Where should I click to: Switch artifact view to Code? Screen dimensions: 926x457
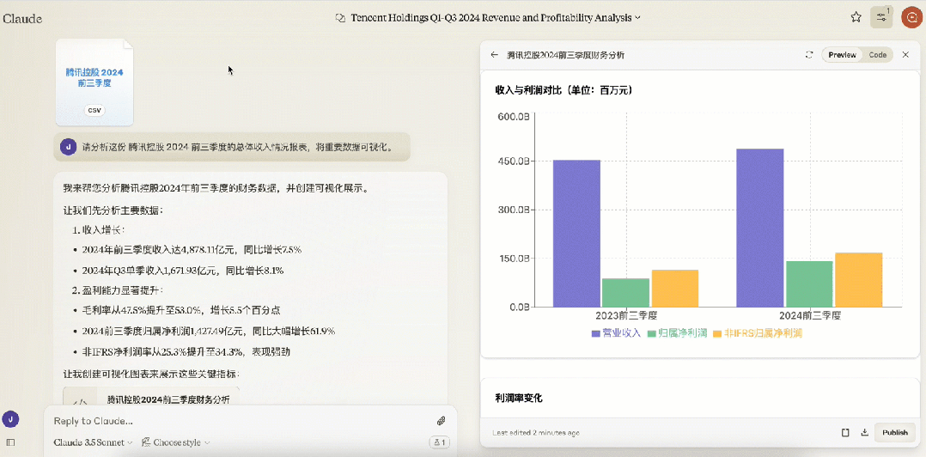878,55
